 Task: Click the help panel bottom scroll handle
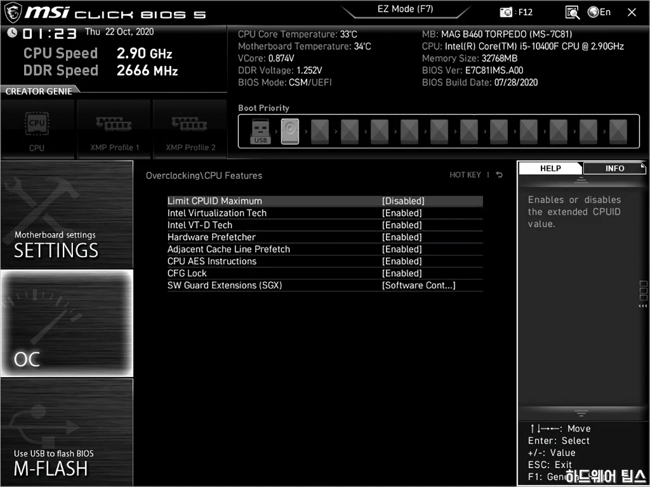point(581,413)
